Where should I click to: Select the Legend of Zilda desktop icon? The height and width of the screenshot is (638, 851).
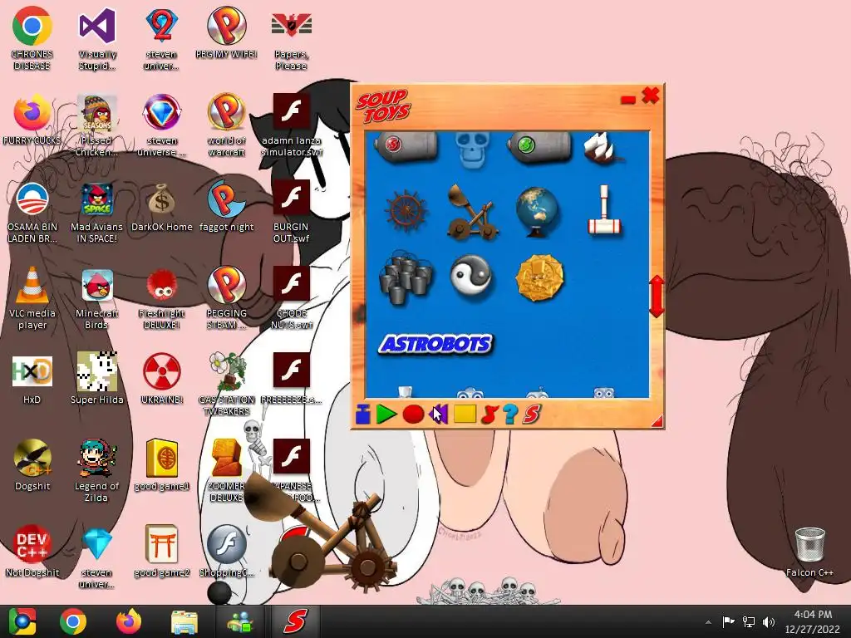coord(96,471)
